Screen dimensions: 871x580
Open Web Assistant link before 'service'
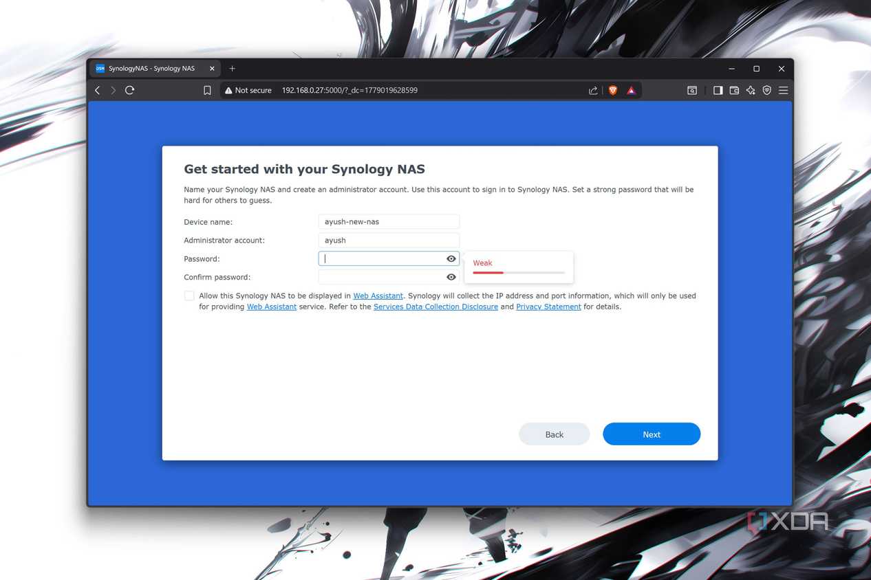[272, 306]
